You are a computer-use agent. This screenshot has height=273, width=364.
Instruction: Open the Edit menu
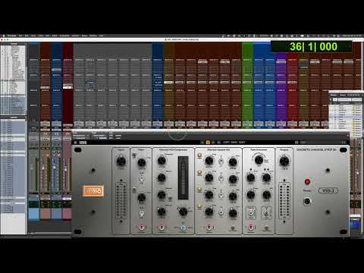pos(27,36)
